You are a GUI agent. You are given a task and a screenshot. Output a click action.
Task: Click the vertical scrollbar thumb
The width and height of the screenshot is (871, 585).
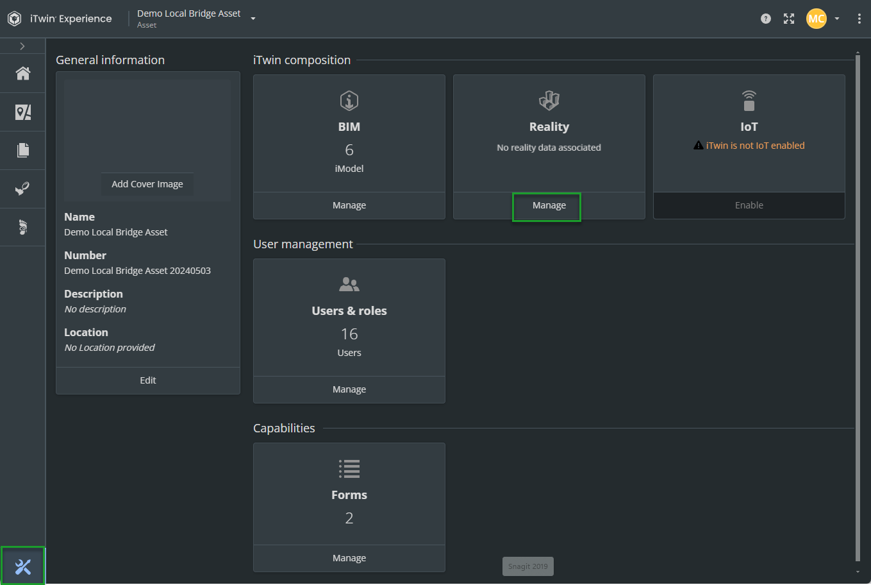coord(858,308)
